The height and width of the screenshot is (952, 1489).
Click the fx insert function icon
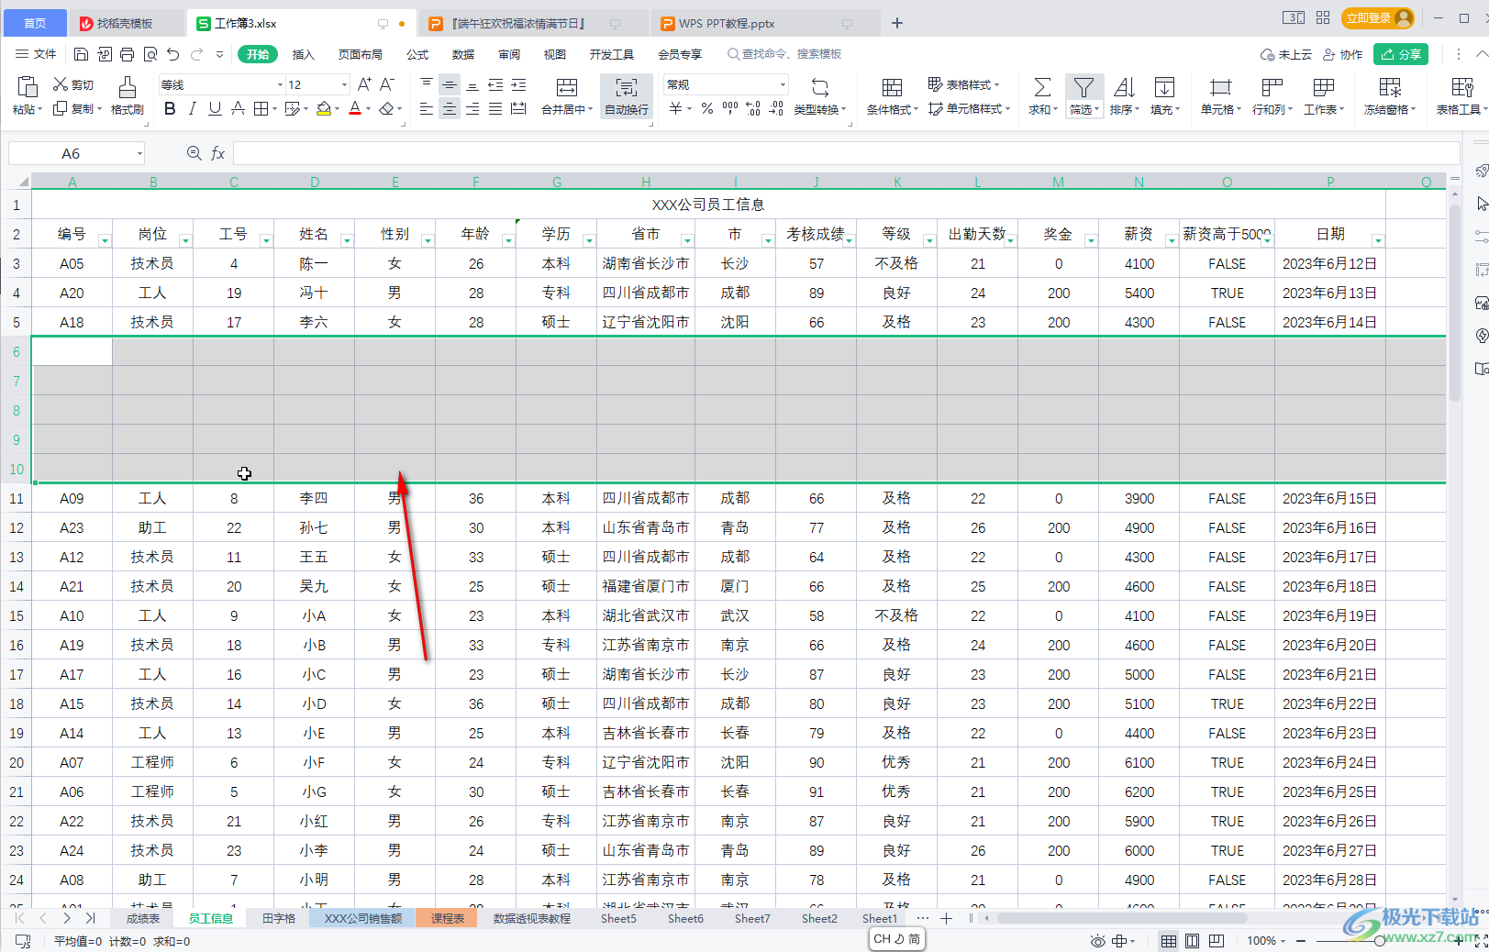coord(218,153)
